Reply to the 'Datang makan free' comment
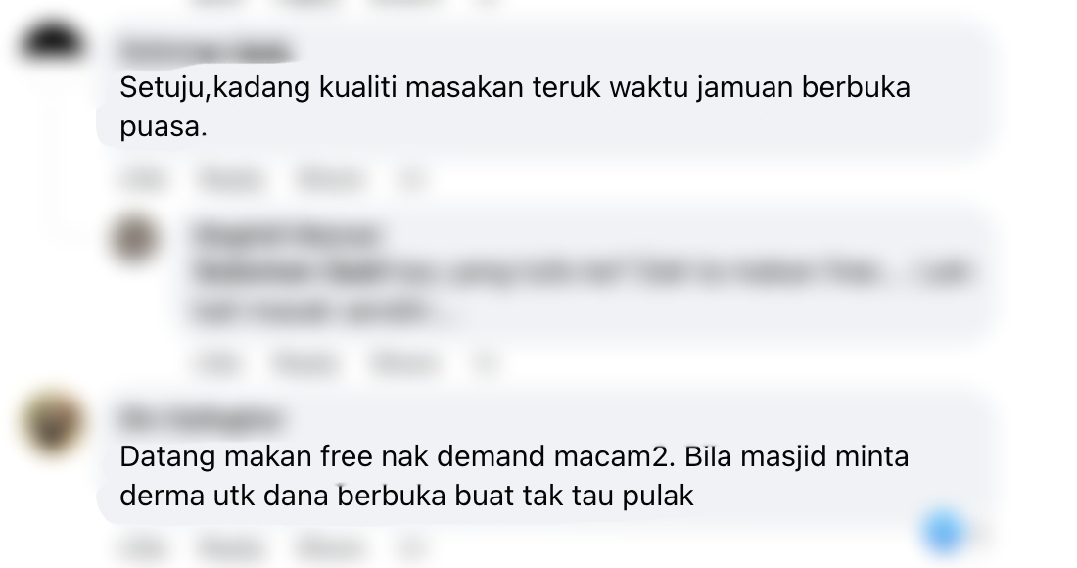Viewport: 1077px width, 568px height. tap(231, 548)
